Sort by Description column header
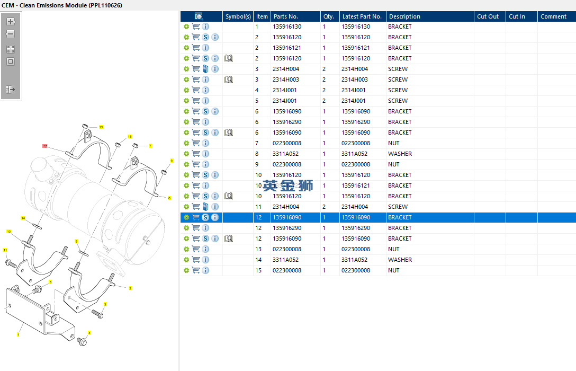 pos(430,16)
